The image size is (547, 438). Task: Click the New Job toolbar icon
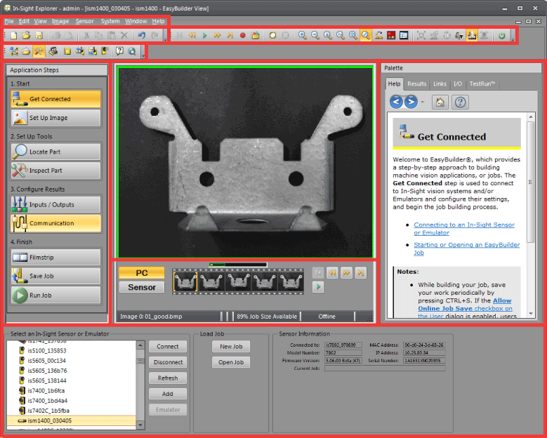pos(13,35)
